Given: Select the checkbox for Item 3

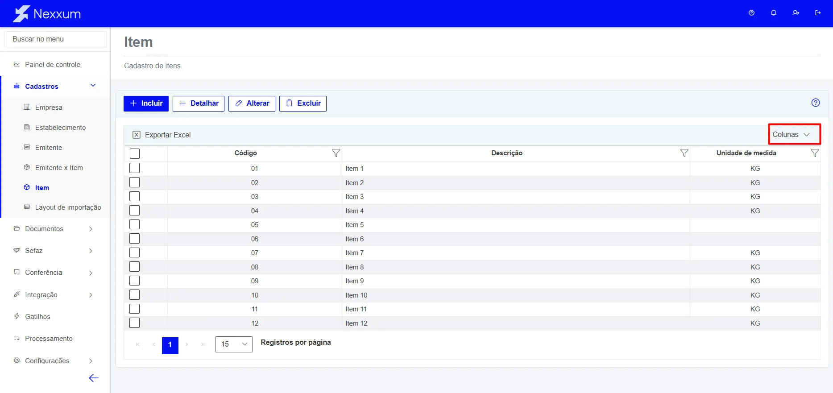Looking at the screenshot, I should click(x=134, y=196).
